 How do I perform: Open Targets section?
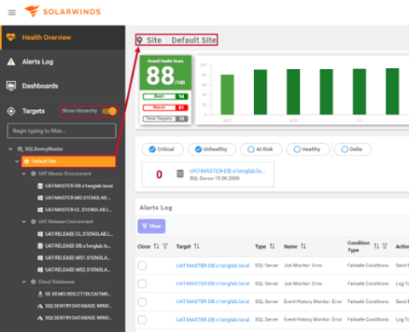click(x=33, y=111)
